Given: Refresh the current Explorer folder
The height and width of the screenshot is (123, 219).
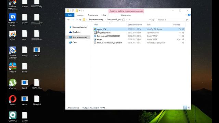Looking at the screenshot, I should coord(153,20).
